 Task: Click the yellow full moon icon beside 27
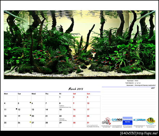point(30,122)
